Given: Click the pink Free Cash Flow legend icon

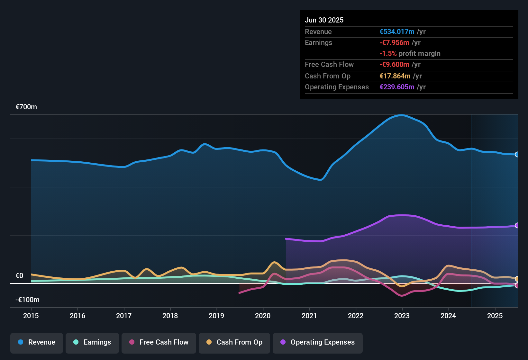Looking at the screenshot, I should click(x=132, y=342).
